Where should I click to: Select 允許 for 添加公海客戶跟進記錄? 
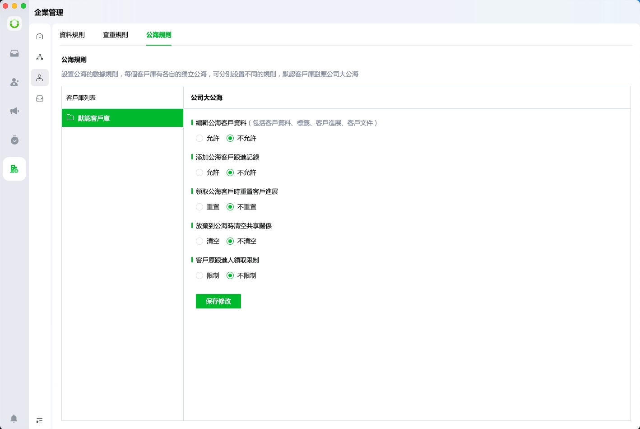point(199,173)
